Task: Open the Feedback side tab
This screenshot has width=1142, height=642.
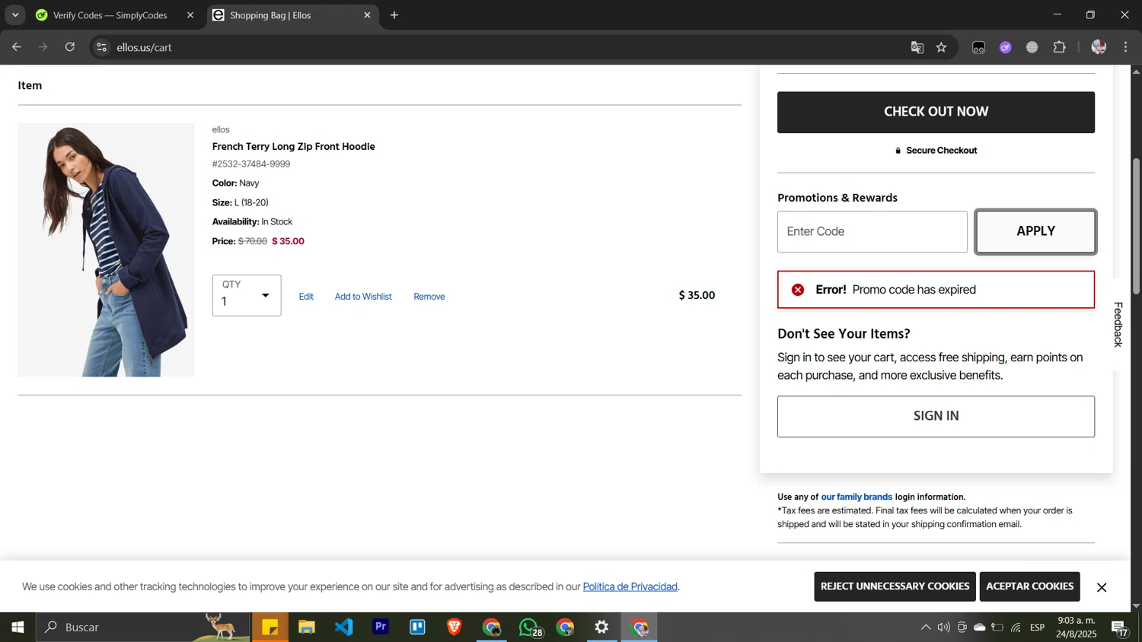Action: pyautogui.click(x=1118, y=325)
